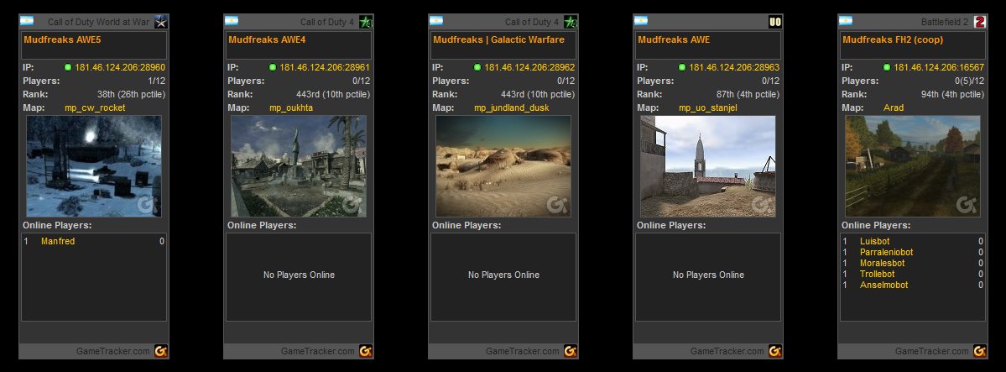This screenshot has height=372, width=1006.
Task: Click the Argentina flag on Mudfreaks FH2 card
Action: click(845, 20)
